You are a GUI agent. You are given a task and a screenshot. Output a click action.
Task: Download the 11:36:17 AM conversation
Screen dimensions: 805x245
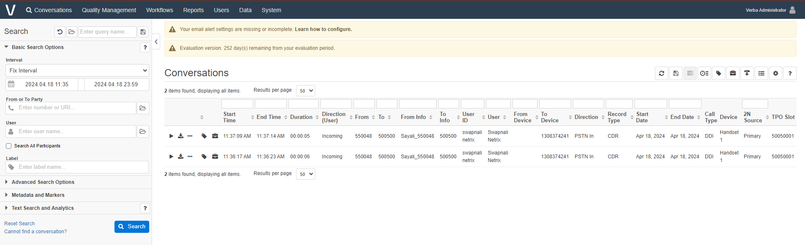pos(181,157)
